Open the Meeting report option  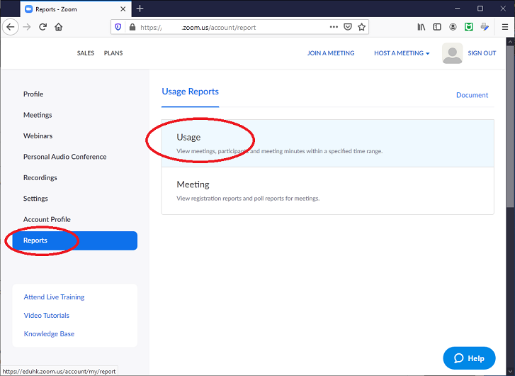pyautogui.click(x=327, y=191)
